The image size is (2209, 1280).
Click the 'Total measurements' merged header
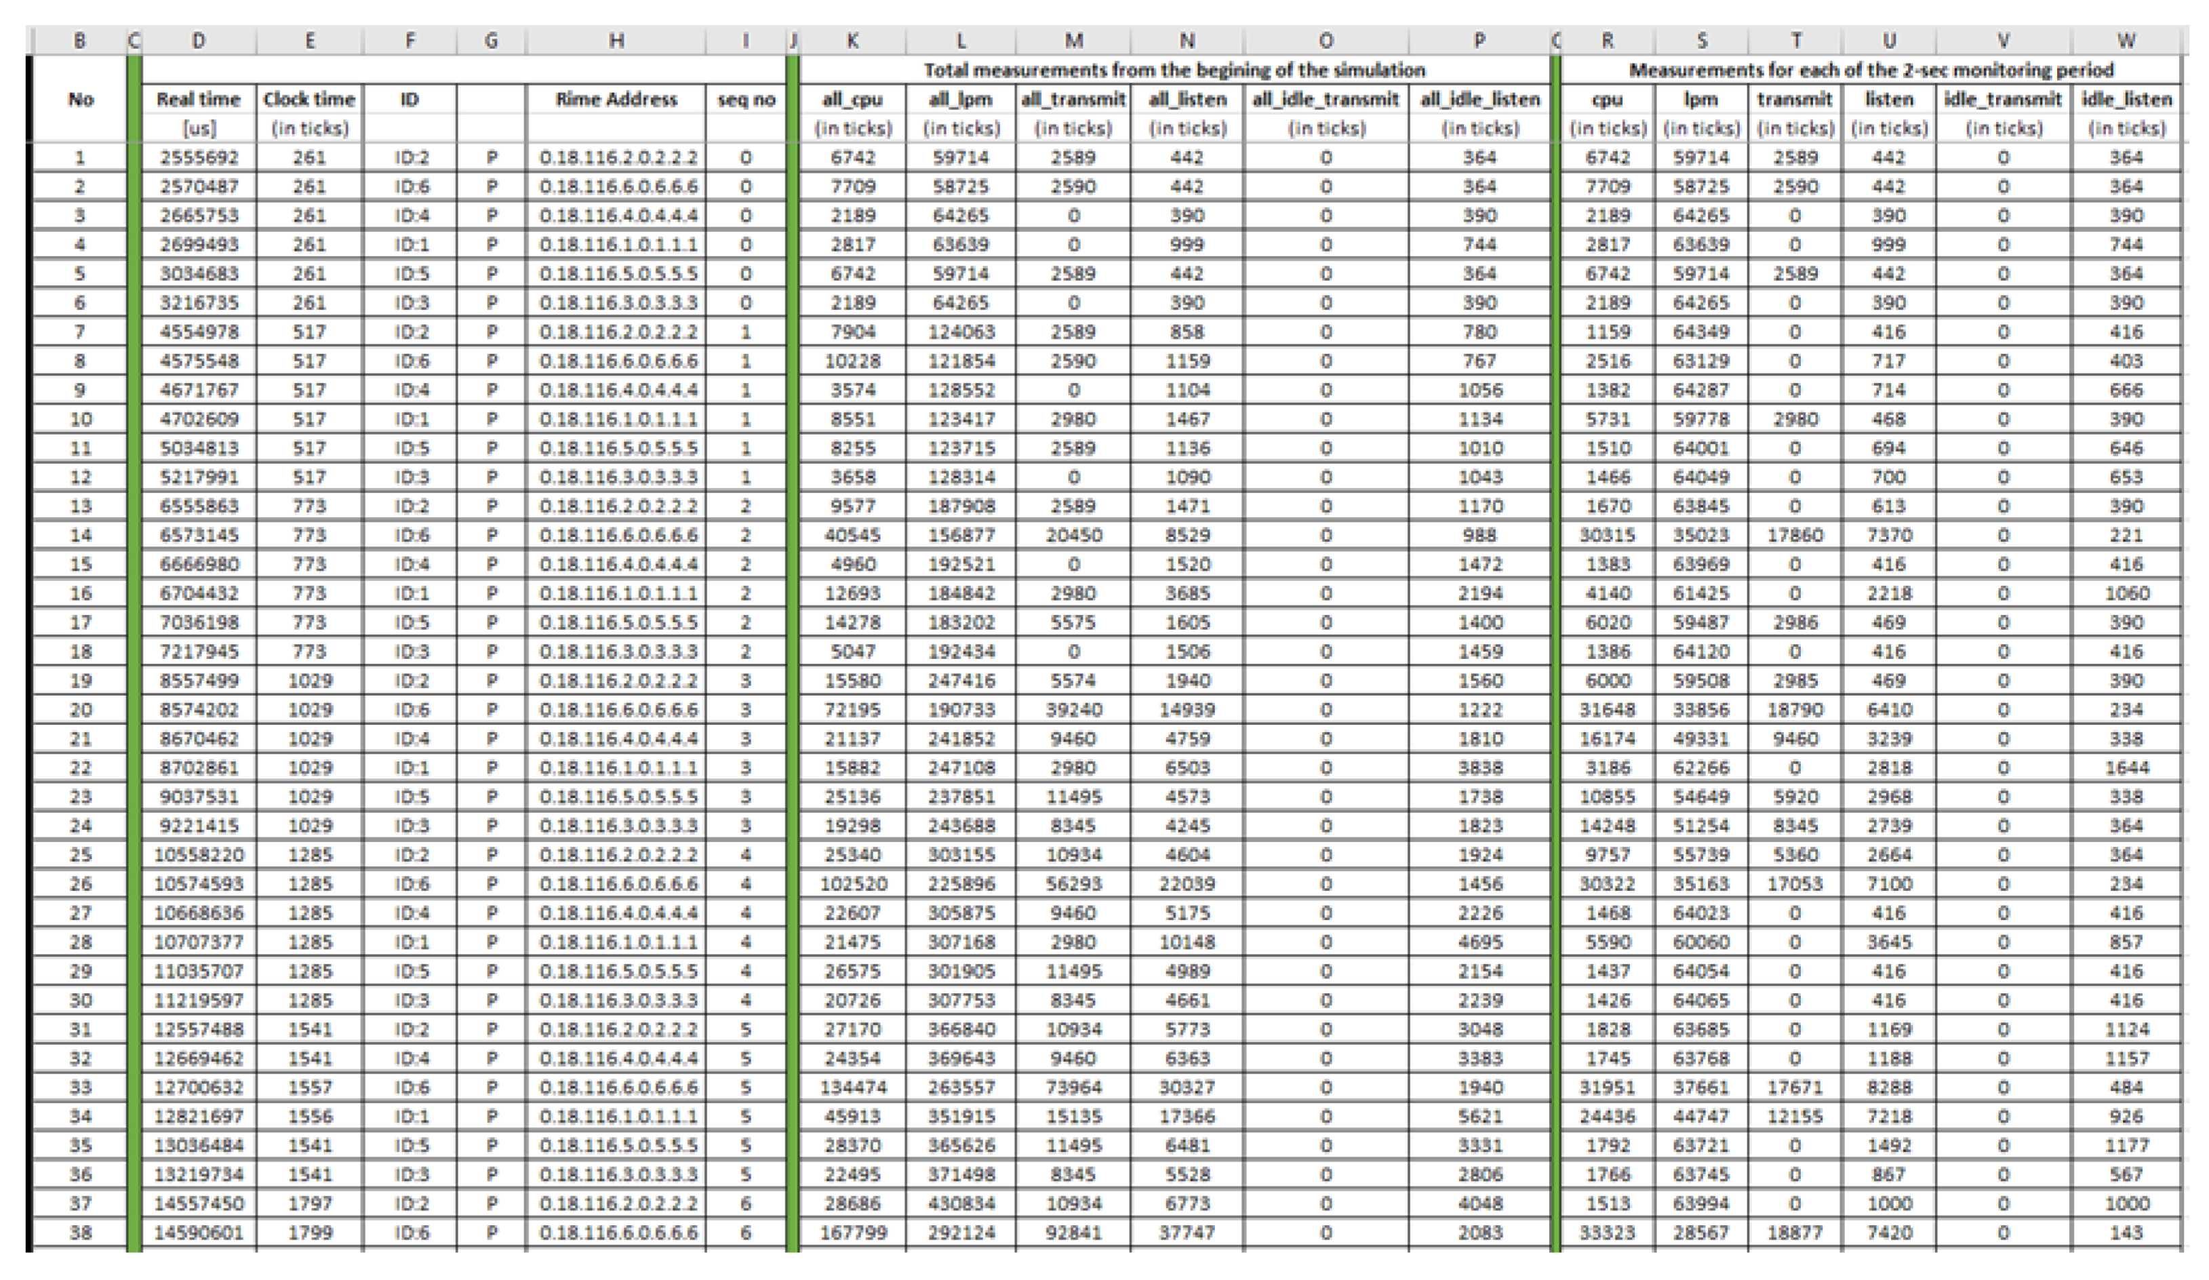(x=1174, y=70)
